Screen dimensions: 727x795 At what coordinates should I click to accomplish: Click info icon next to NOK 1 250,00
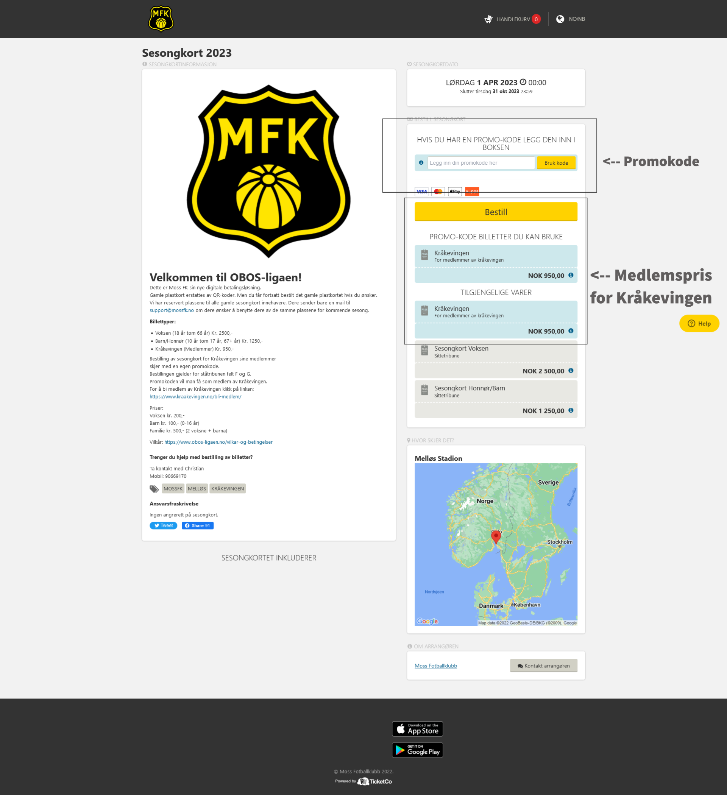[x=570, y=410]
